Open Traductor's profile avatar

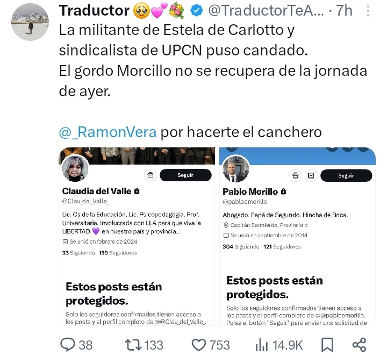click(x=30, y=22)
